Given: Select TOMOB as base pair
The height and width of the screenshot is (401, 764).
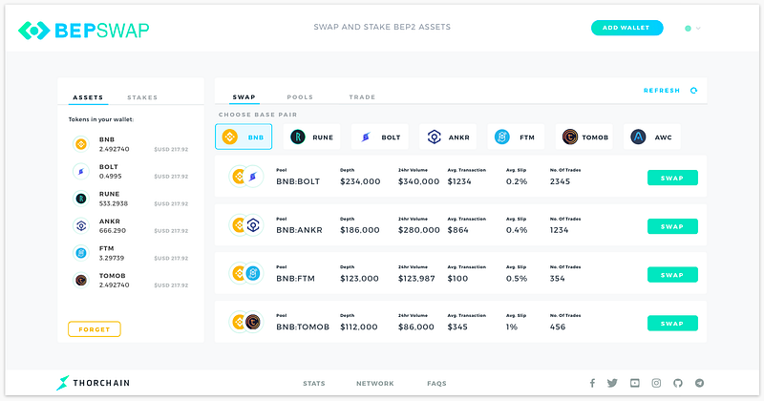Looking at the screenshot, I should pyautogui.click(x=584, y=137).
